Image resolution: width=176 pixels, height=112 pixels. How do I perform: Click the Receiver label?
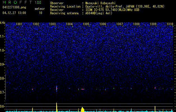click(57, 10)
